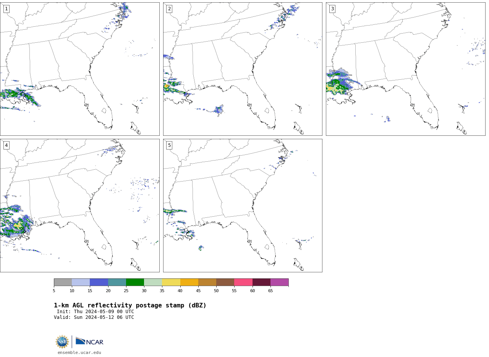Click the Valid: Sun 2024-05-12 06 UTC line

click(x=94, y=317)
